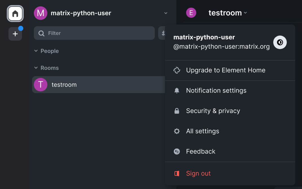This screenshot has width=302, height=189.
Task: Click the Feedback icon in the menu
Action: 177,151
